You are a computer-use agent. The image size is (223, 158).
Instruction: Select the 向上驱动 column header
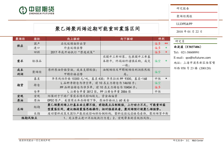click(x=73, y=39)
